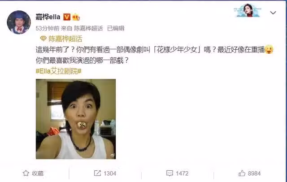The image size is (287, 182).
Task: Click the star 收藏 favorite icon
Action: [x=26, y=173]
